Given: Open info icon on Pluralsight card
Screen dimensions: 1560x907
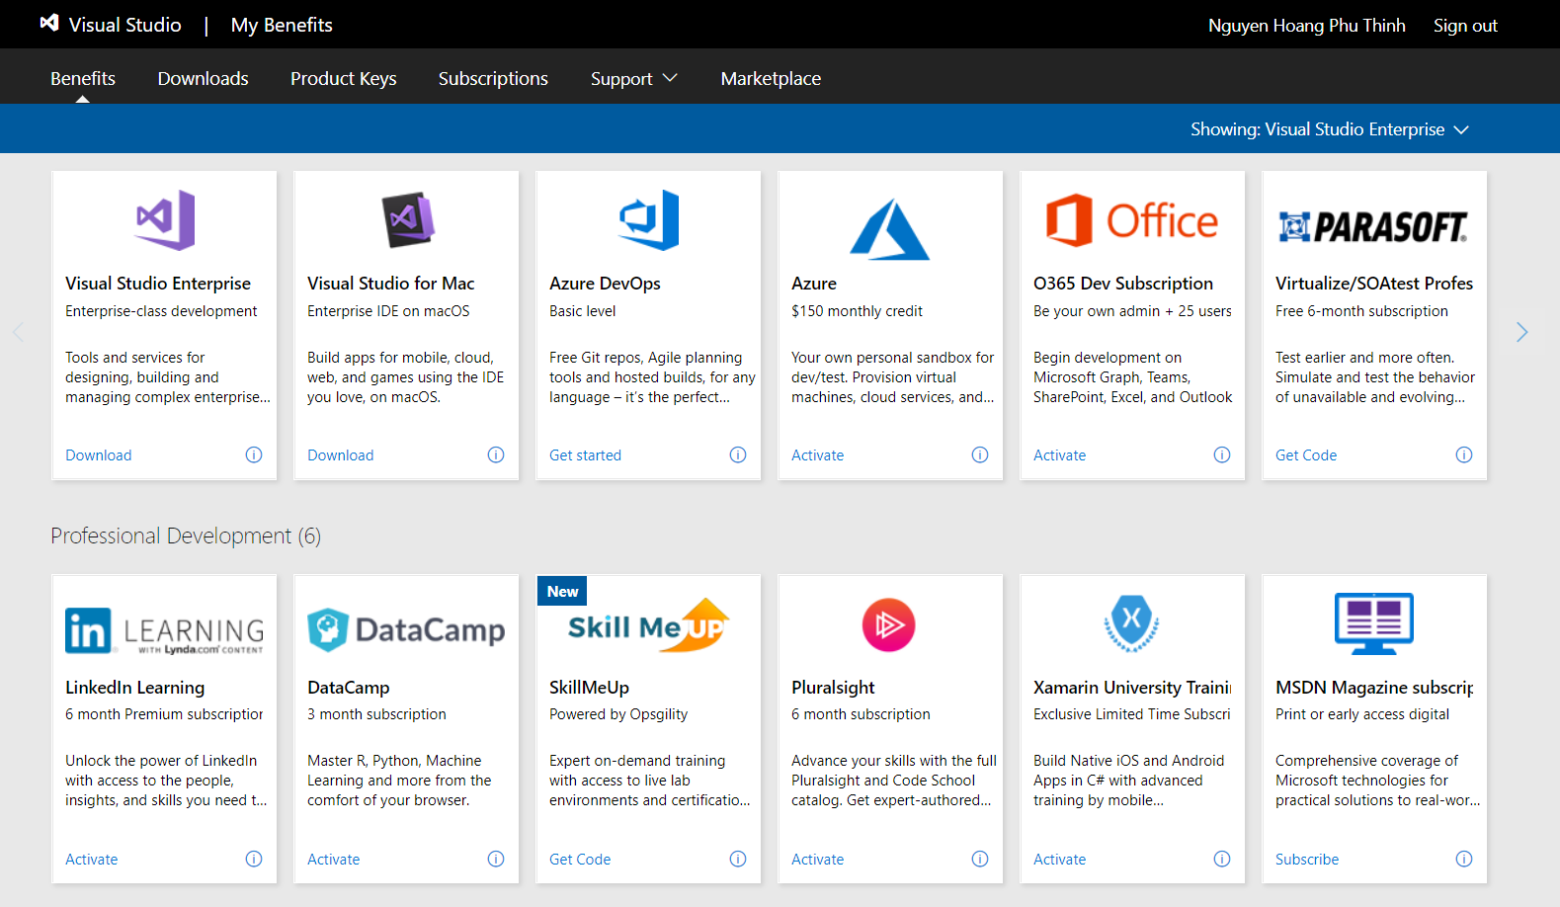Looking at the screenshot, I should [980, 859].
